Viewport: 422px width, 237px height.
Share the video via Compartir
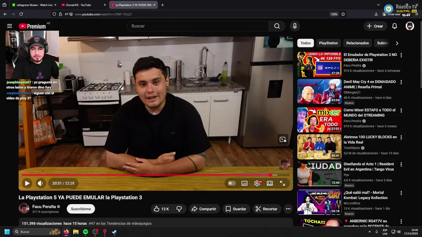click(204, 209)
